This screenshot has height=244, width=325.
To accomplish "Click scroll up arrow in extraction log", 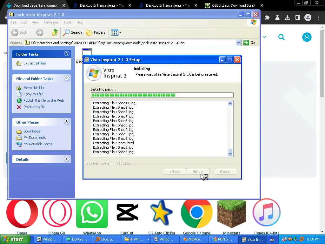I will point(230,103).
